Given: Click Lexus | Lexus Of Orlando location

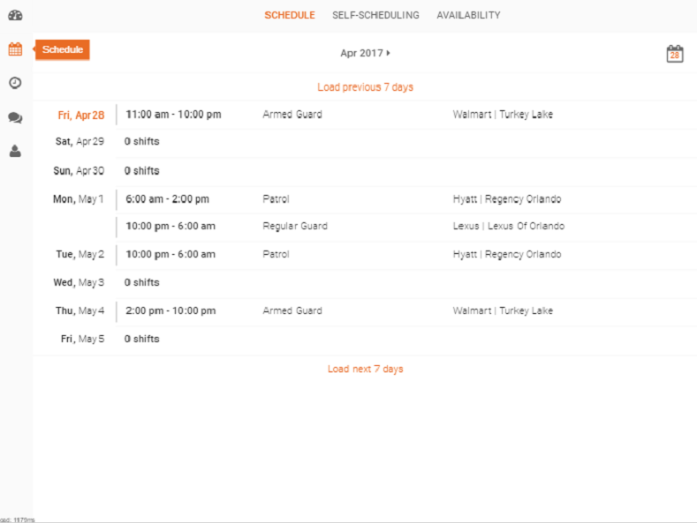Looking at the screenshot, I should (509, 226).
